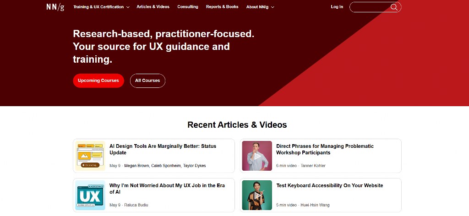Screen dimensions: 469x216
Task: Click author name Raluca Budiu
Action: pos(136,205)
